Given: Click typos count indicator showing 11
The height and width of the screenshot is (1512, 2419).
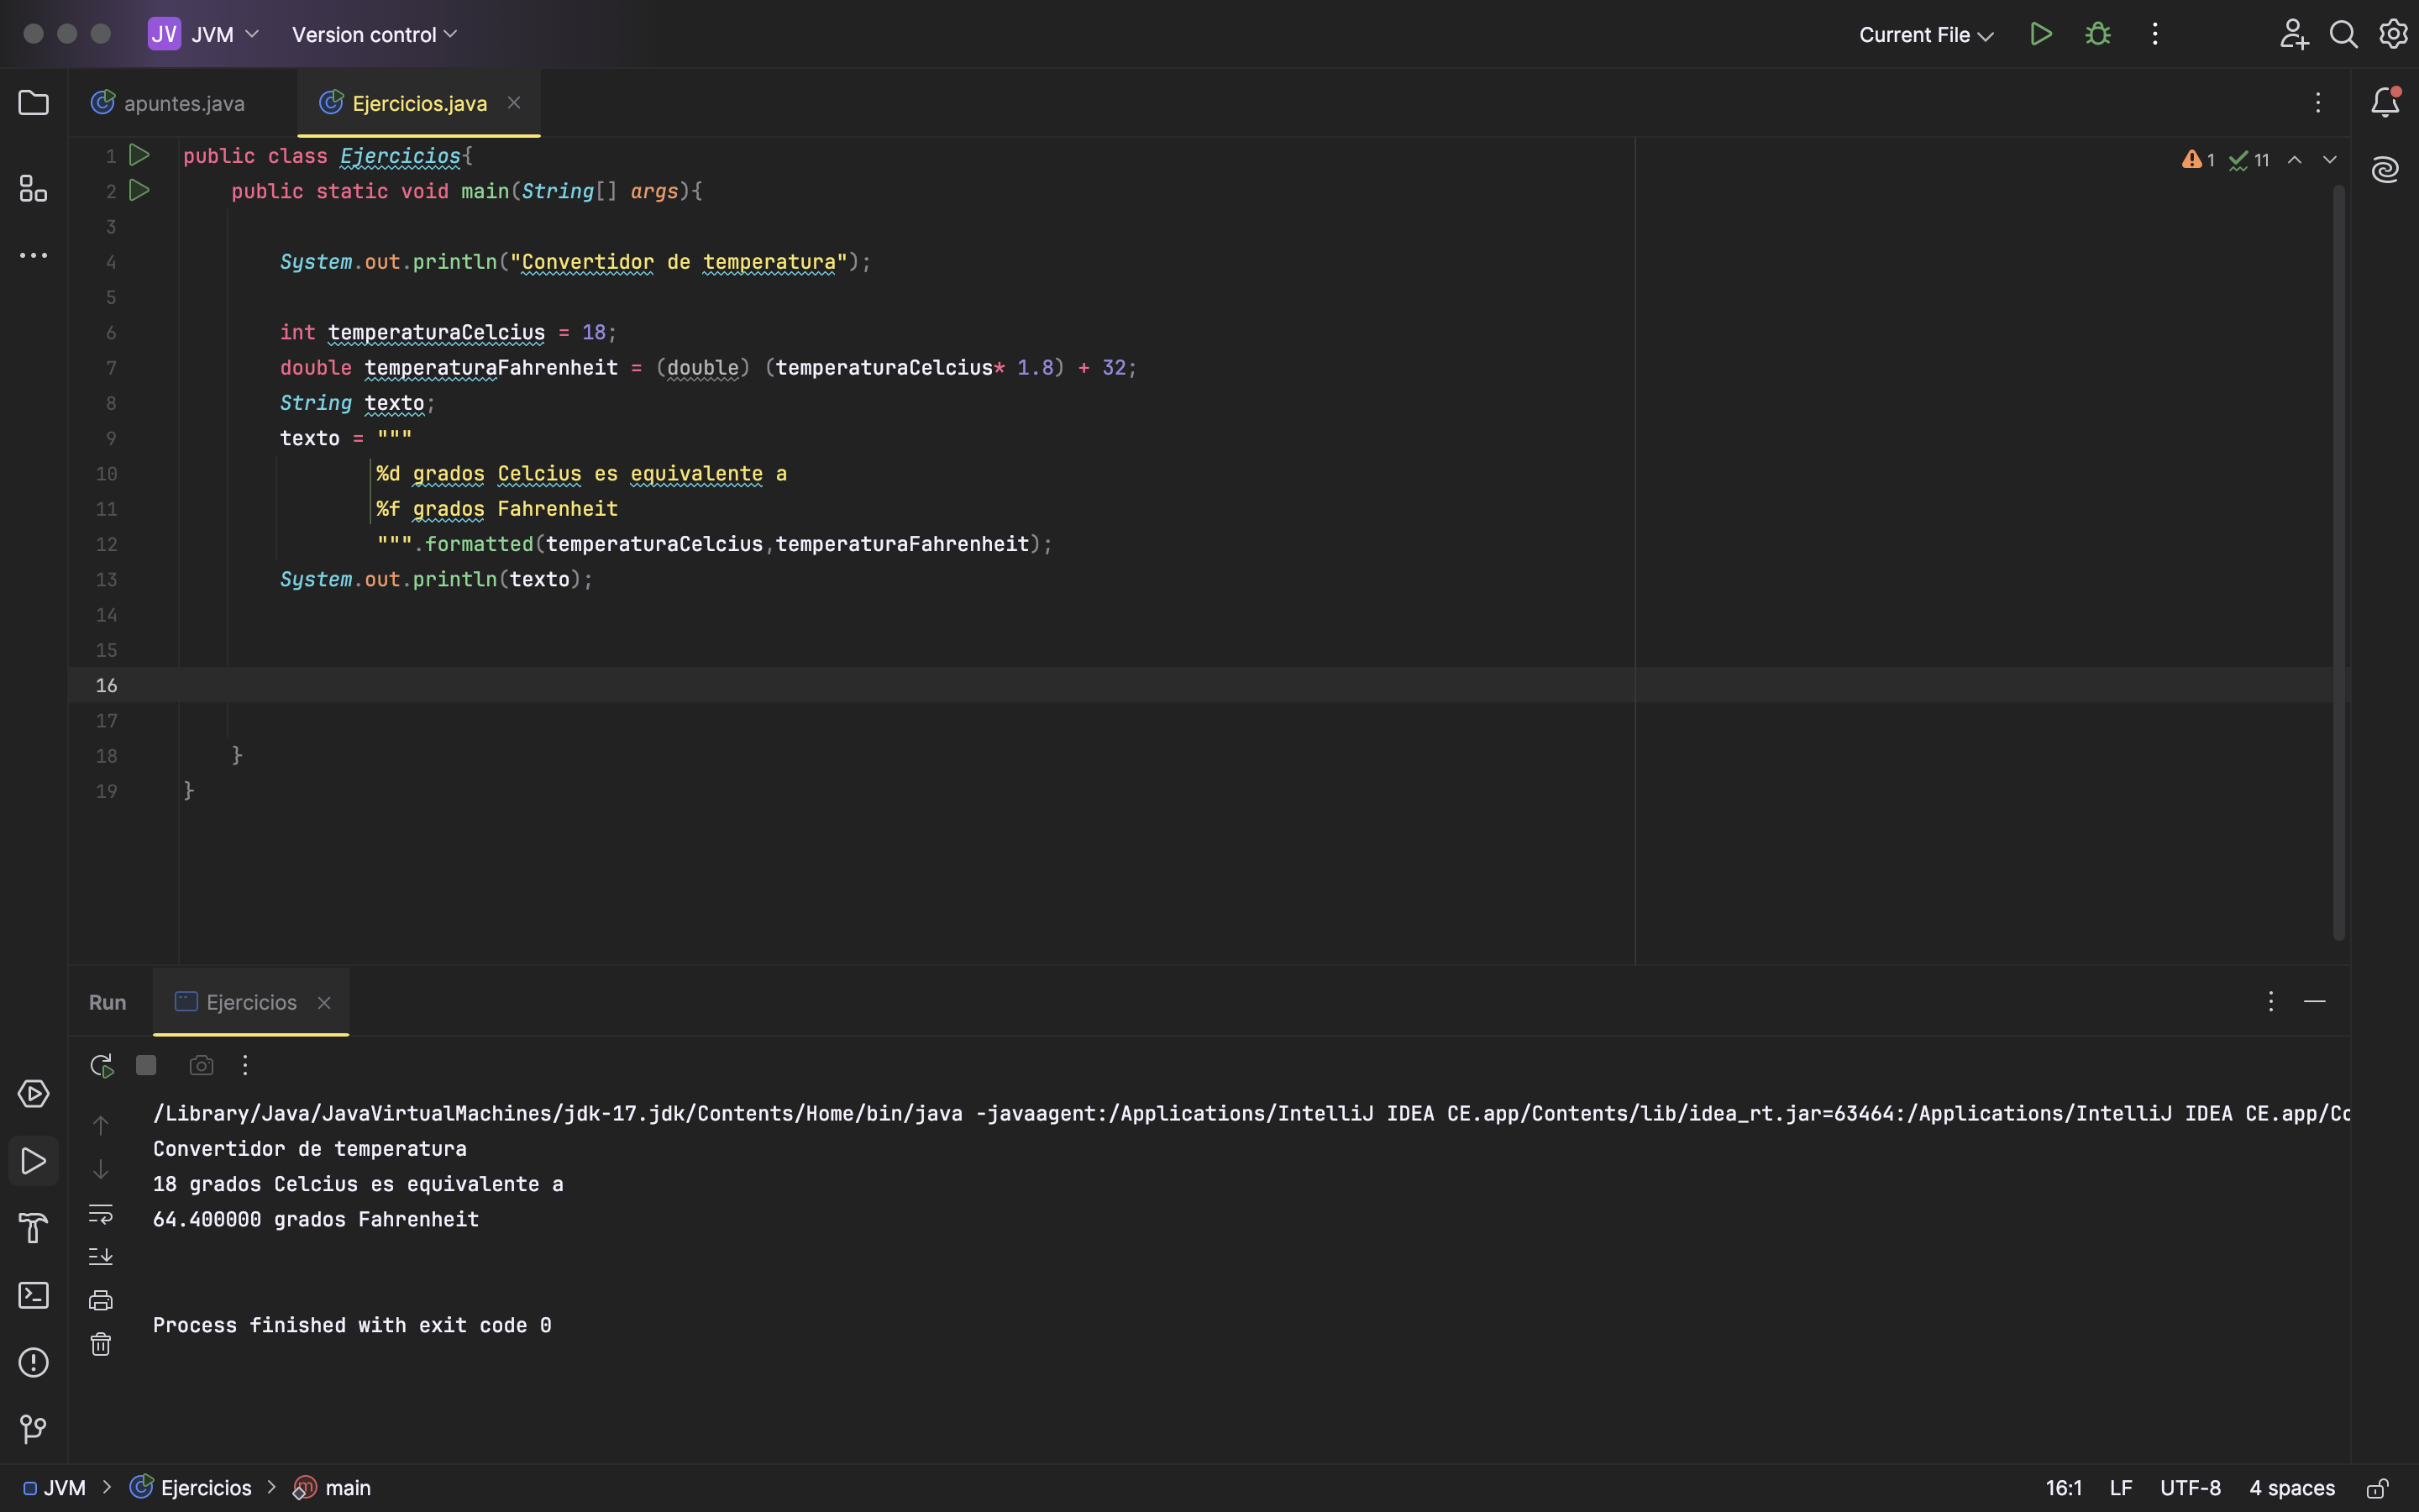Looking at the screenshot, I should [x=2249, y=160].
